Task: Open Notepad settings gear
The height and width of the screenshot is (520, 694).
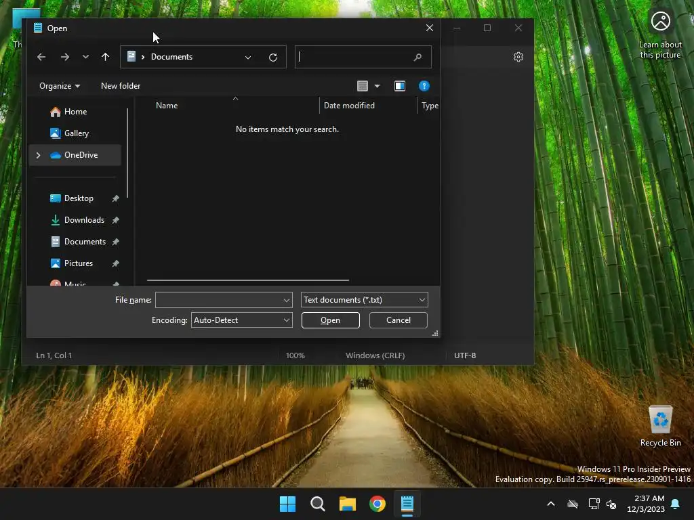Action: tap(518, 57)
